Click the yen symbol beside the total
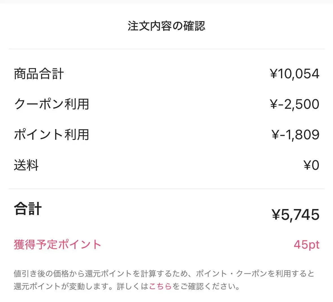 coord(276,214)
